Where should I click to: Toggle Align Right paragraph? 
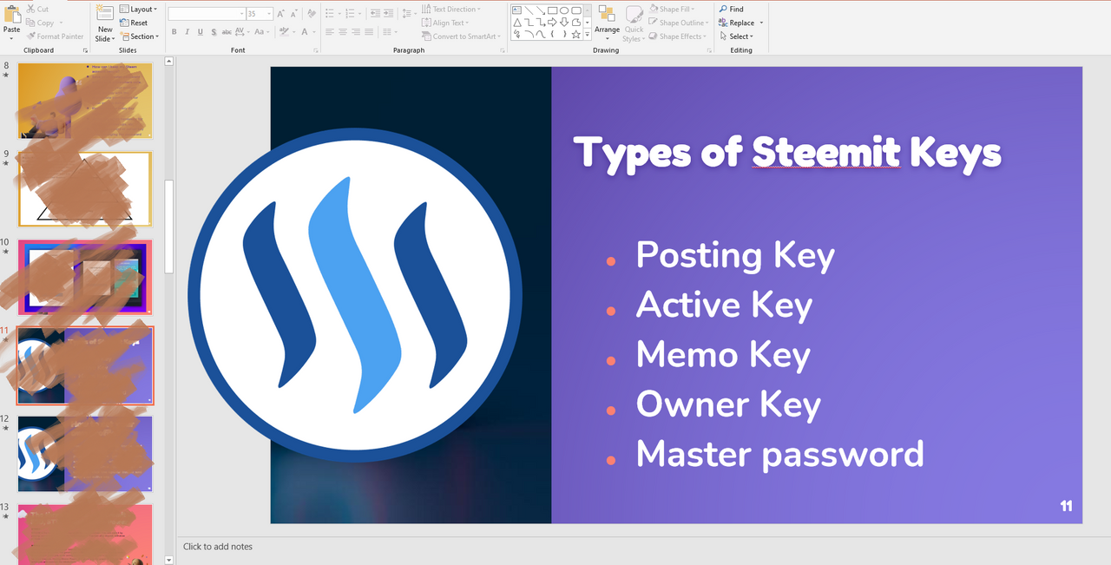click(356, 32)
